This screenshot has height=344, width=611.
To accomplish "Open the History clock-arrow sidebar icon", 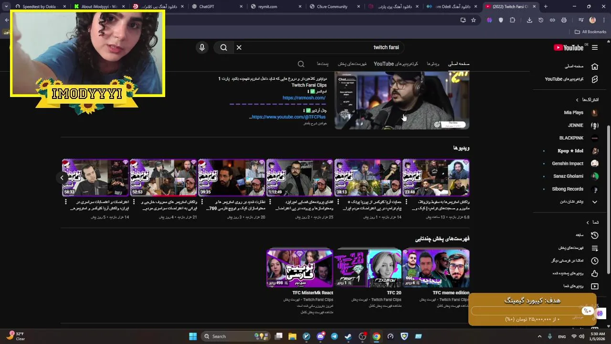I will click(x=595, y=235).
